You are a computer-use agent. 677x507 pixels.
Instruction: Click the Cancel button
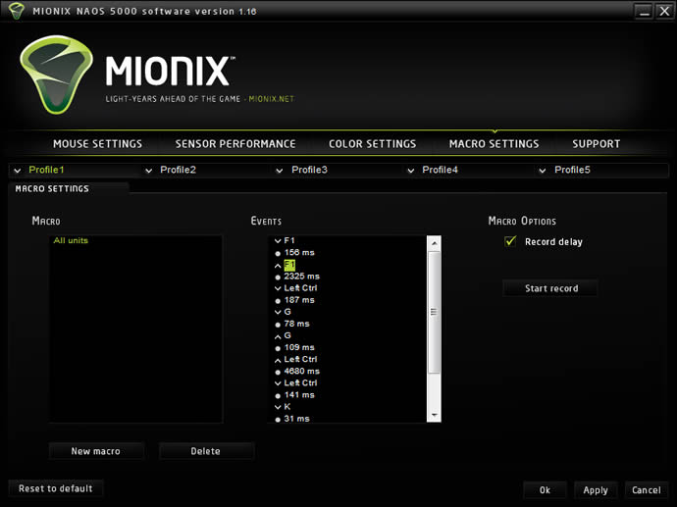click(x=647, y=490)
